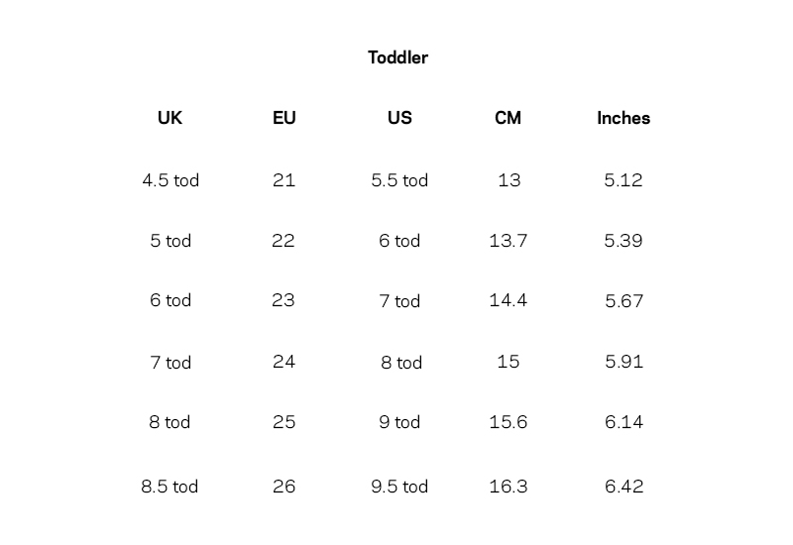Click the UK column header
Image resolution: width=793 pixels, height=545 pixels.
(x=170, y=118)
